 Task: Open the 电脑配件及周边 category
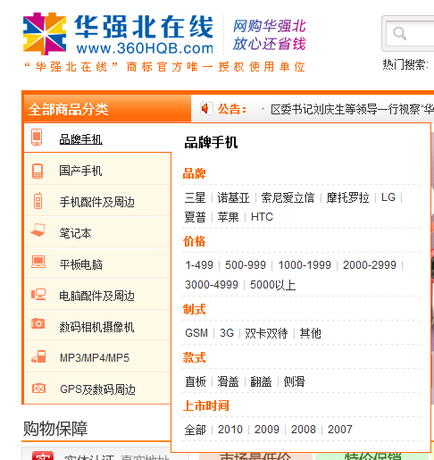97,296
